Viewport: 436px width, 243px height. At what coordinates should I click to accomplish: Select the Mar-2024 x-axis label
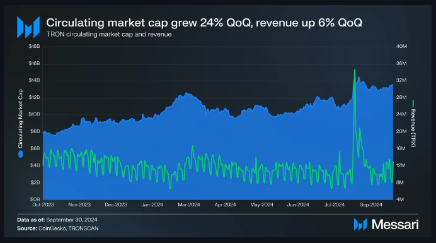[189, 204]
